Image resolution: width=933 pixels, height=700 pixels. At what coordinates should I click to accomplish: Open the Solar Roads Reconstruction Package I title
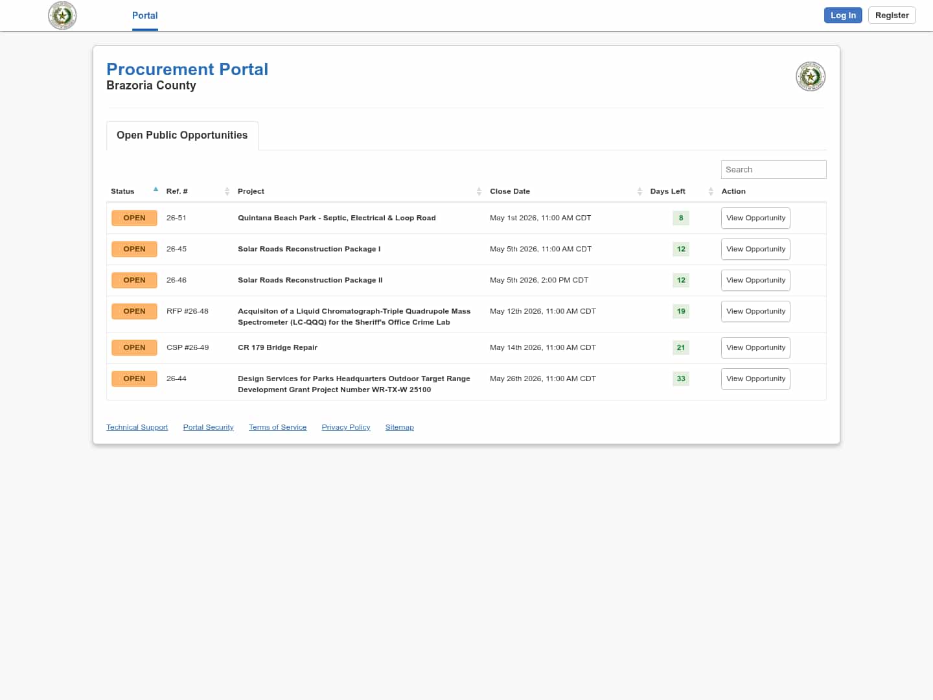pos(309,249)
